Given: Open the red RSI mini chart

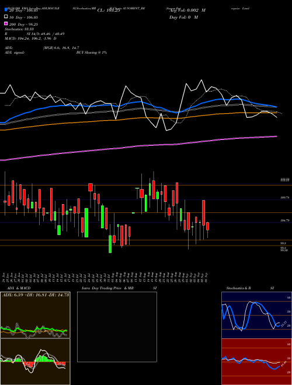Looking at the screenshot, I should click(256, 362).
